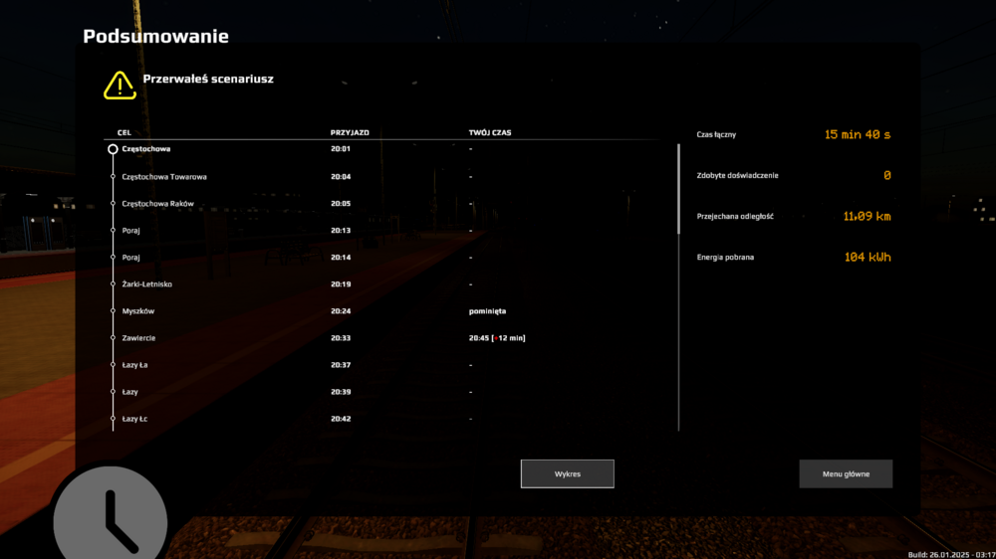996x559 pixels.
Task: Click arrival time 20:37
Action: pyautogui.click(x=341, y=365)
